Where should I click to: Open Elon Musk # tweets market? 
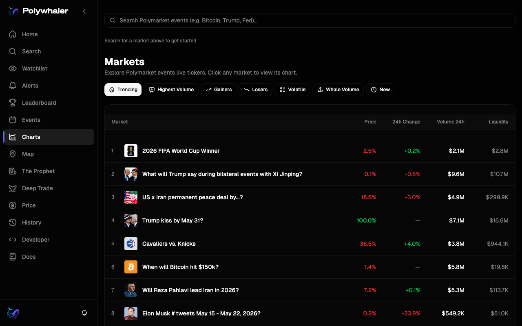point(201,313)
